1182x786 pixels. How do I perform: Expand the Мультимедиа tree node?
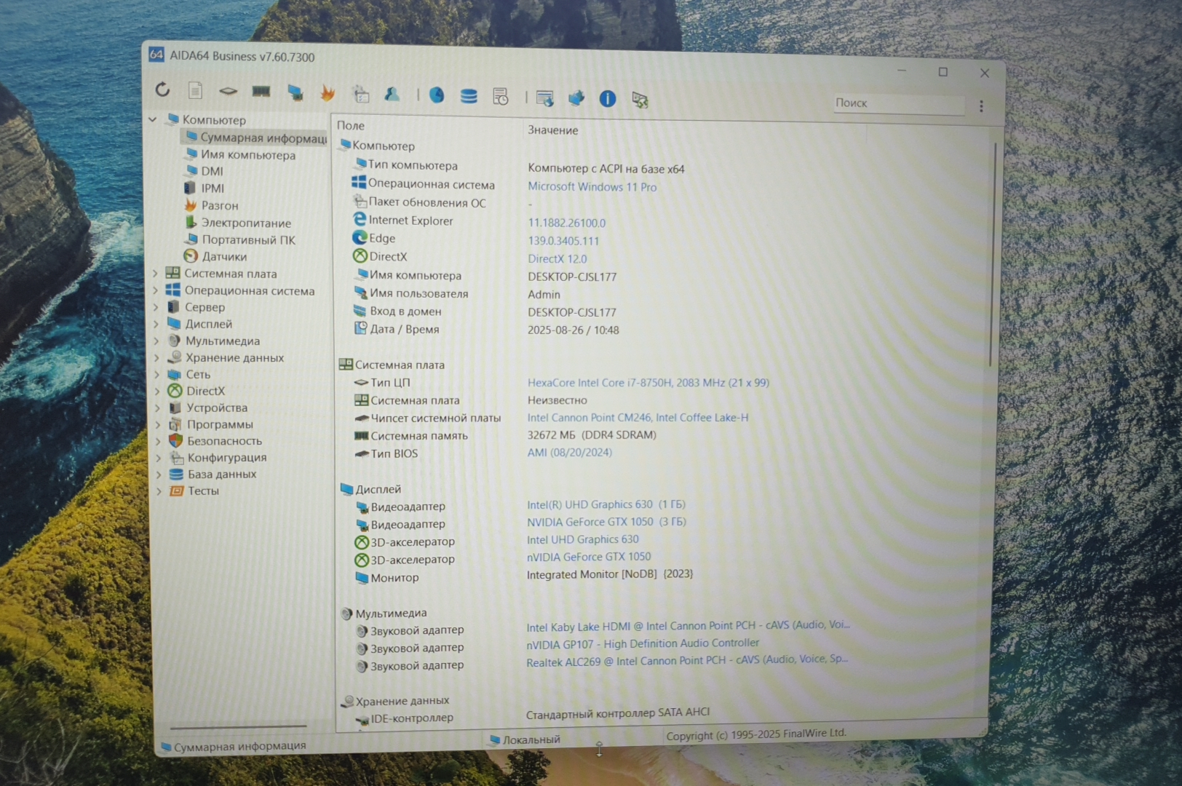coord(156,341)
